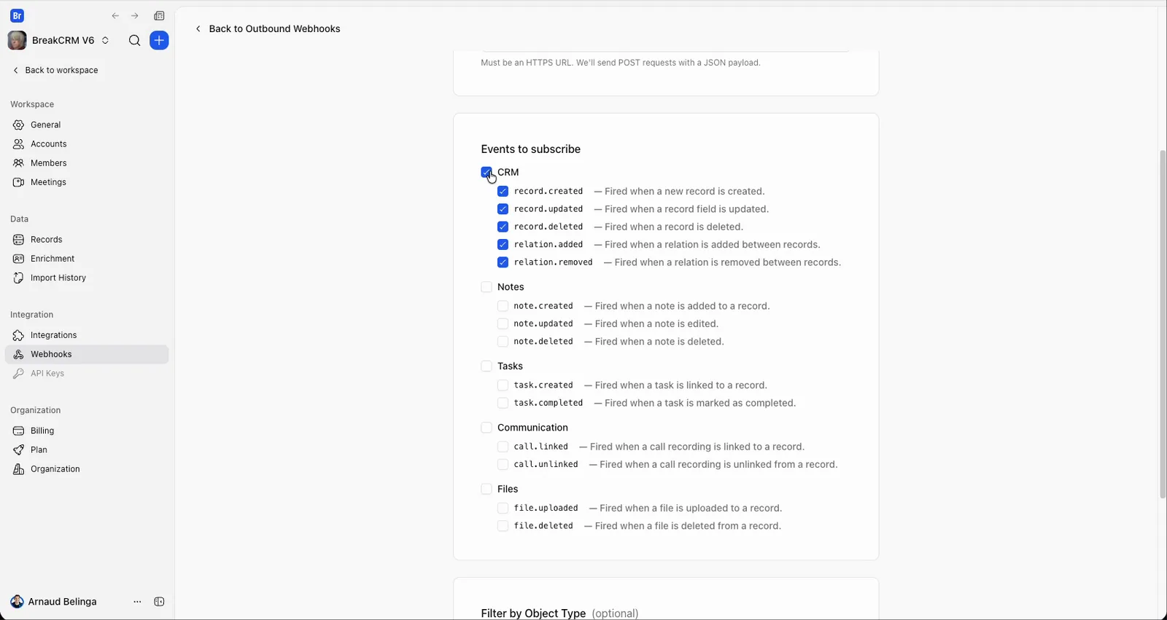Check the Communication group checkbox
1167x620 pixels.
click(x=486, y=428)
